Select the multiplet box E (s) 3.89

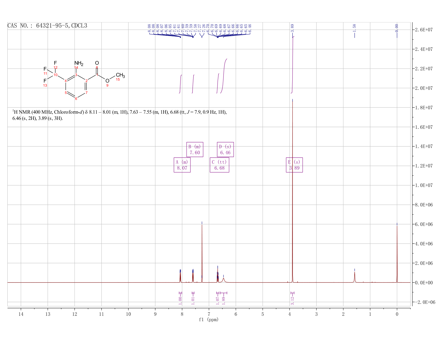click(294, 165)
